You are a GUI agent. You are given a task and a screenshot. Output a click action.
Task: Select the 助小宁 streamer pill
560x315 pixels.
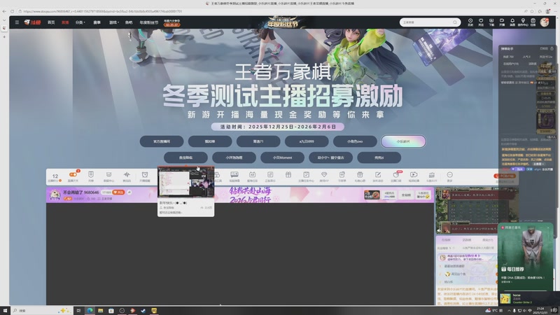coord(330,157)
